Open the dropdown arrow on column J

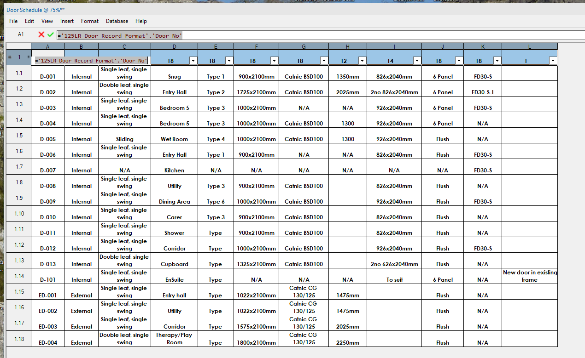[459, 60]
